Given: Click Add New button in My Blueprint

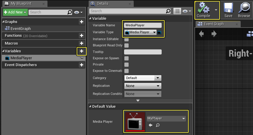Looking at the screenshot, I should tap(15, 12).
